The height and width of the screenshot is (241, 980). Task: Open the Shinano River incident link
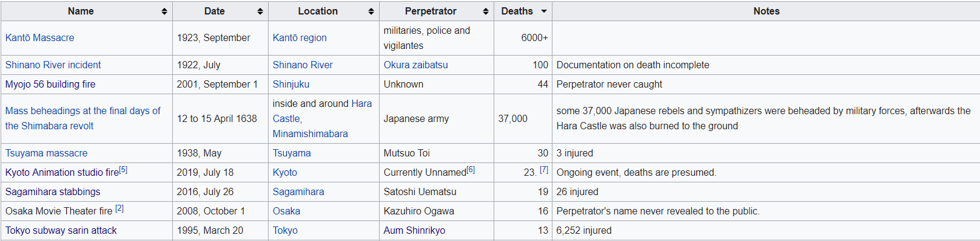tap(53, 65)
